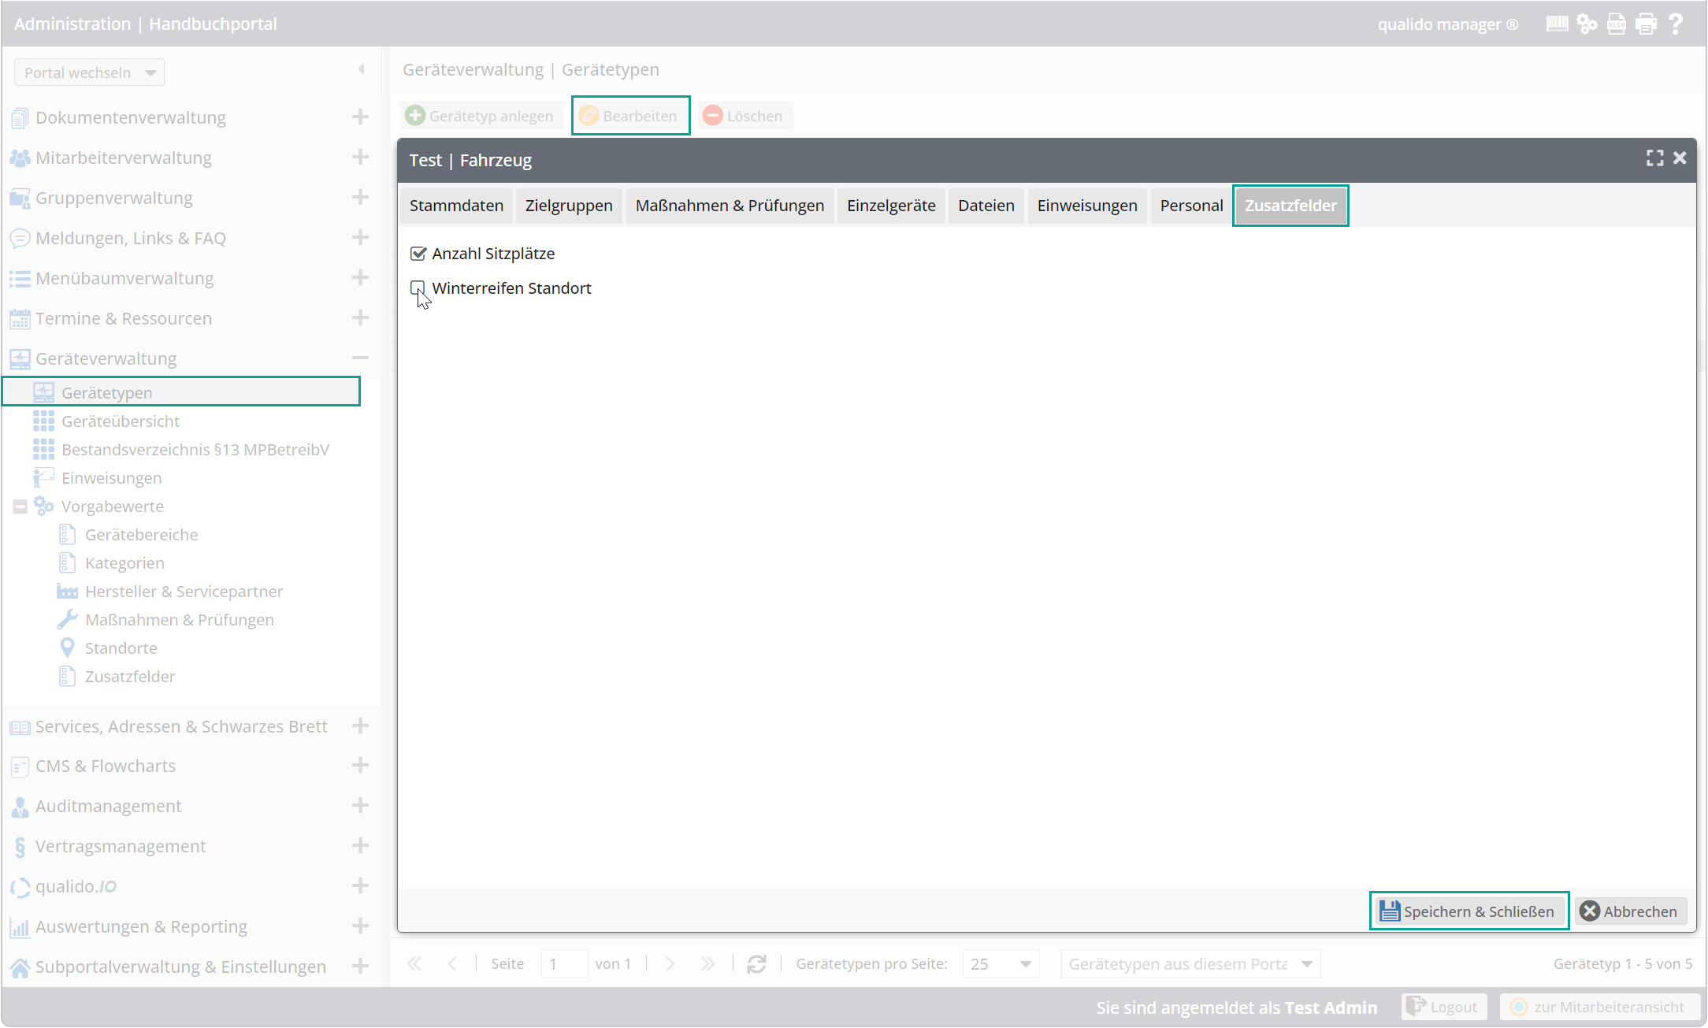This screenshot has width=1708, height=1028.
Task: Click Speichern & Schließen button
Action: pos(1469,911)
